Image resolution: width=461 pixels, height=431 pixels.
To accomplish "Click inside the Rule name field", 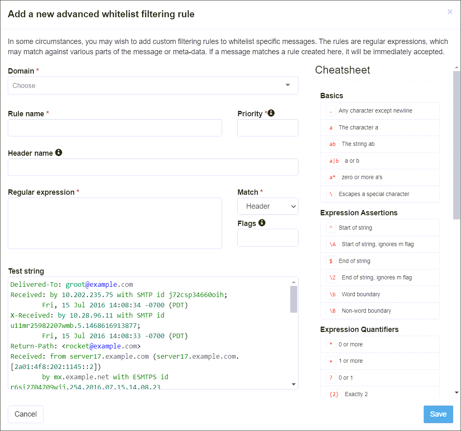I will coord(115,128).
